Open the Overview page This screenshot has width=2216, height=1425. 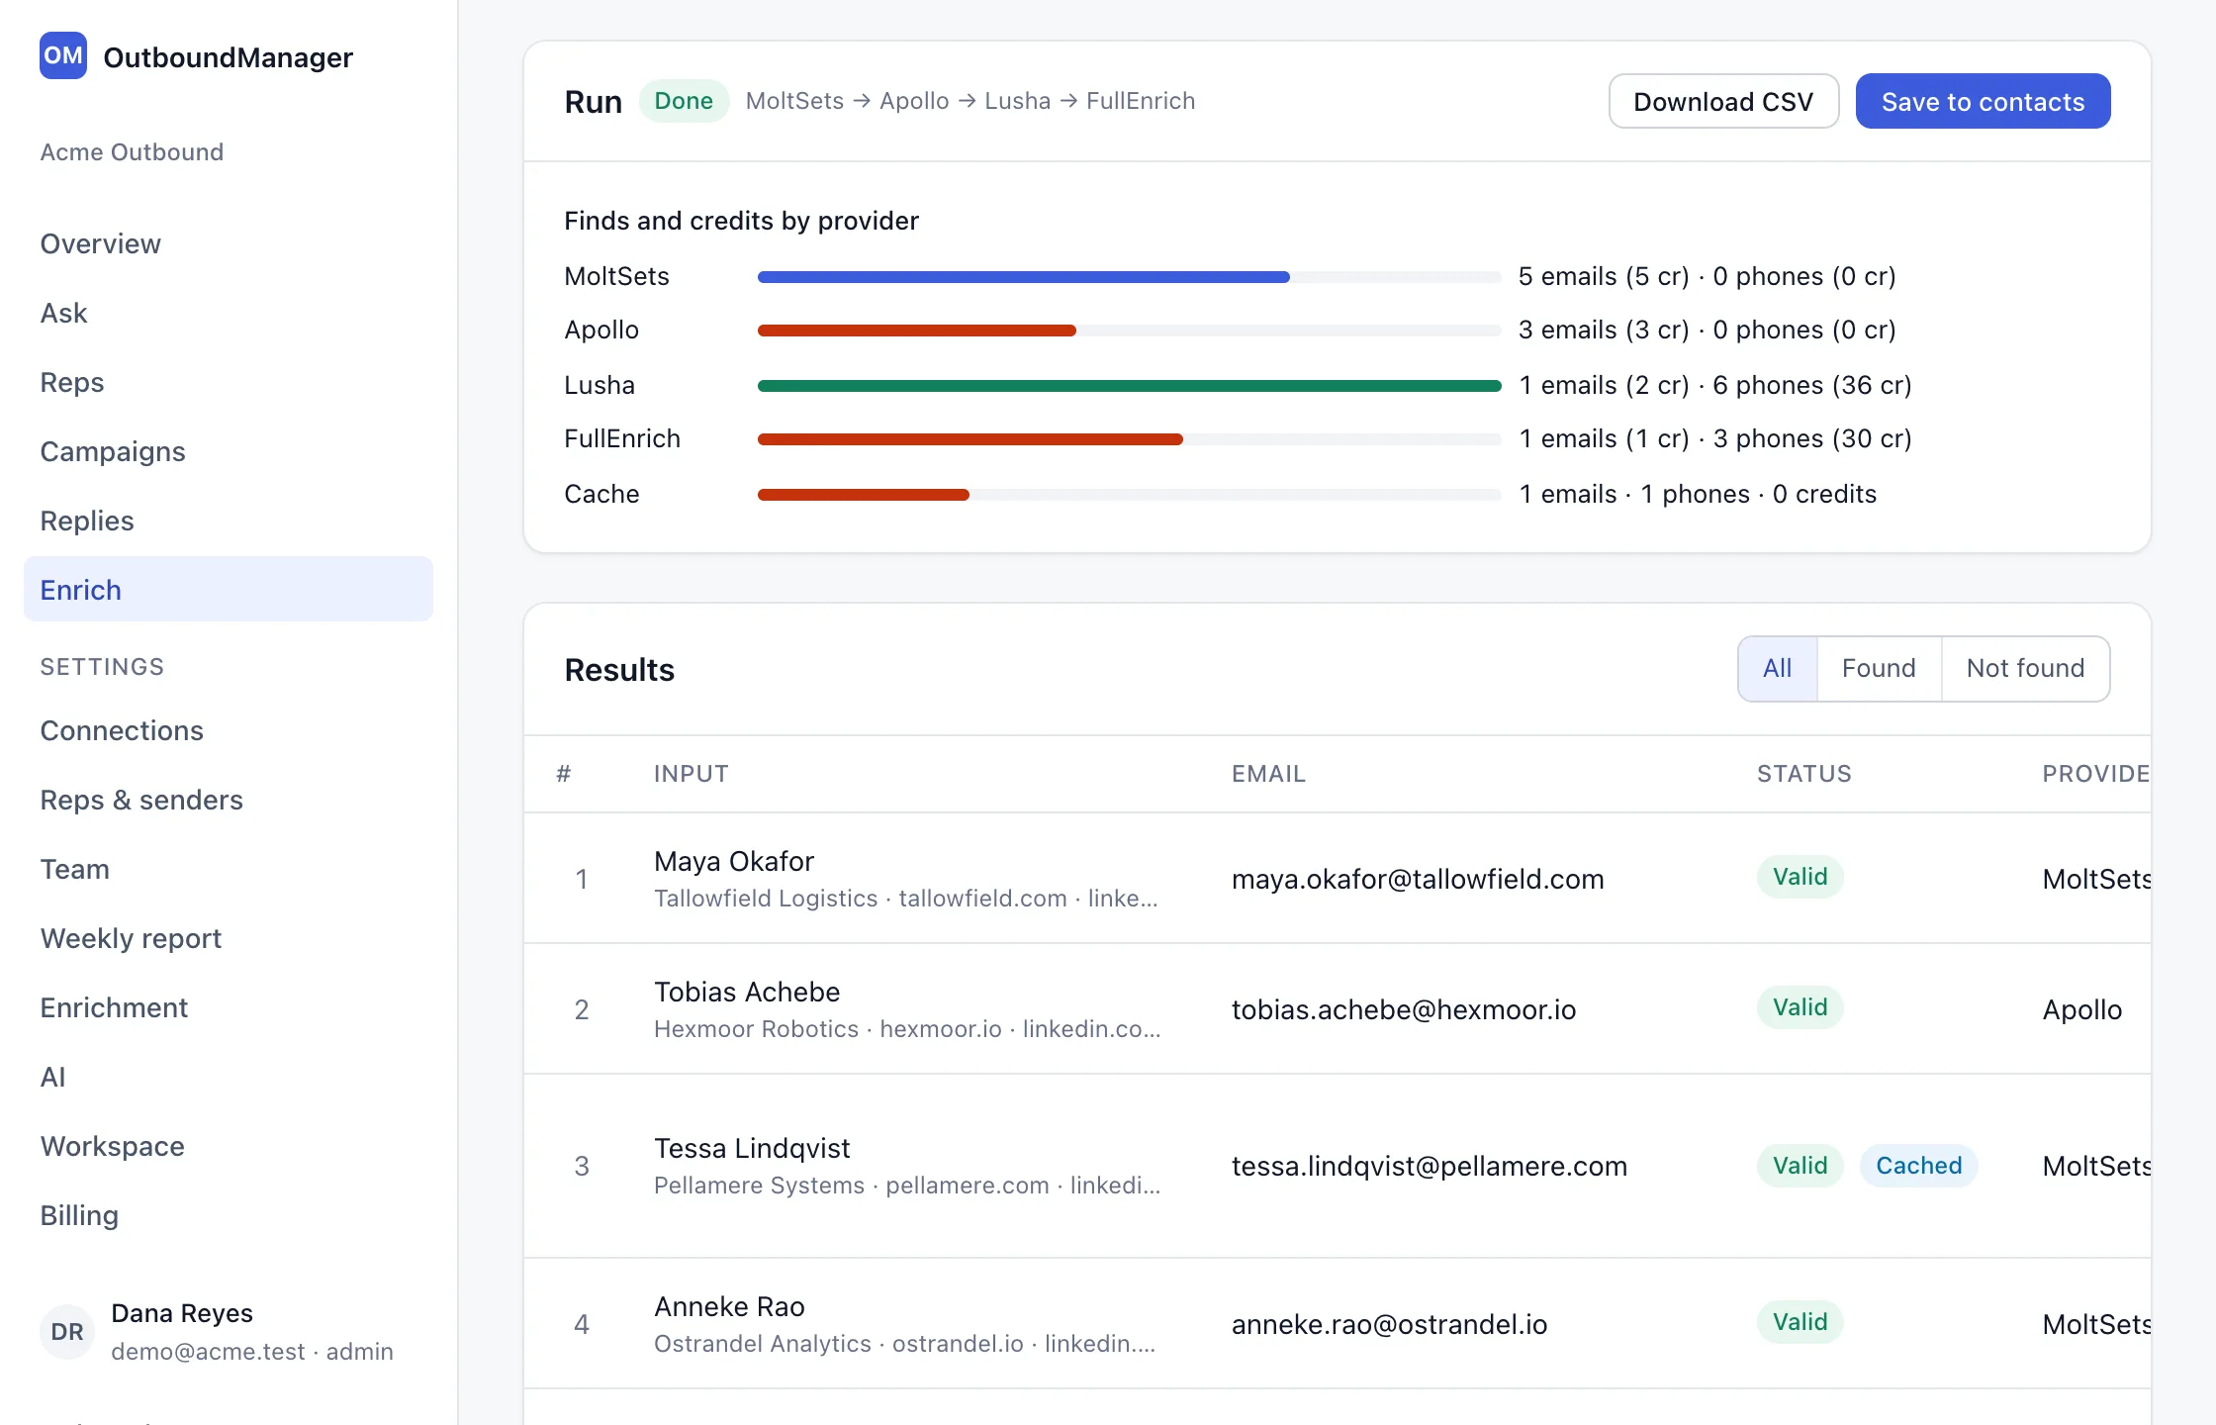tap(229, 243)
